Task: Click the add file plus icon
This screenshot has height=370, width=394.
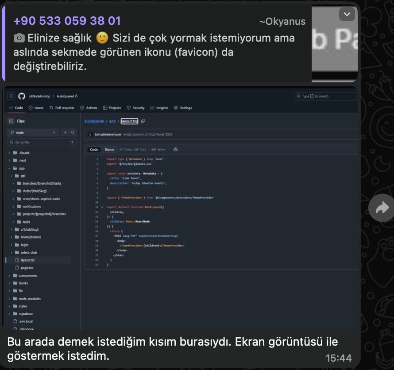Action: [x=65, y=132]
